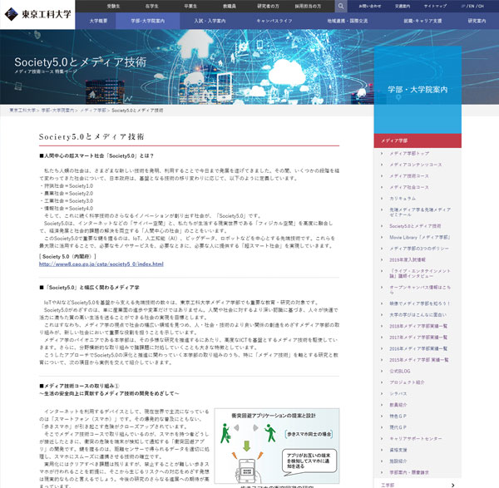Open メディア学部トップ sidebar link
499x488 pixels.
pos(409,153)
